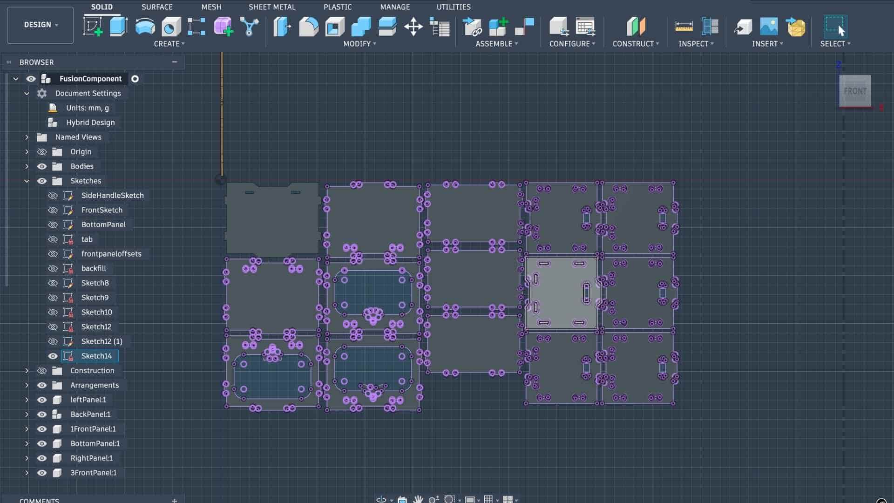The width and height of the screenshot is (894, 503).
Task: Open the DESIGN workspace dropdown
Action: tap(41, 25)
